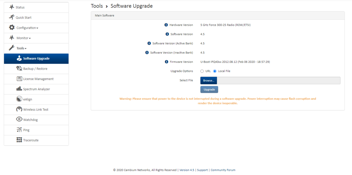Screen dimensions: 352x175
Task: Click info icon next to Software Version label
Action: [x=167, y=34]
